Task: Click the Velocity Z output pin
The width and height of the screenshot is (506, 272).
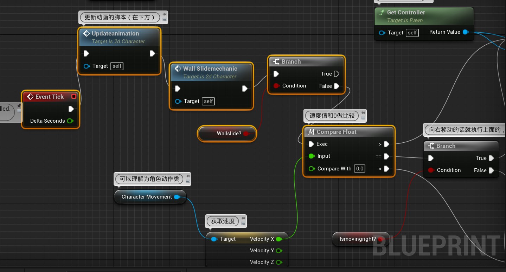Action: 279,262
